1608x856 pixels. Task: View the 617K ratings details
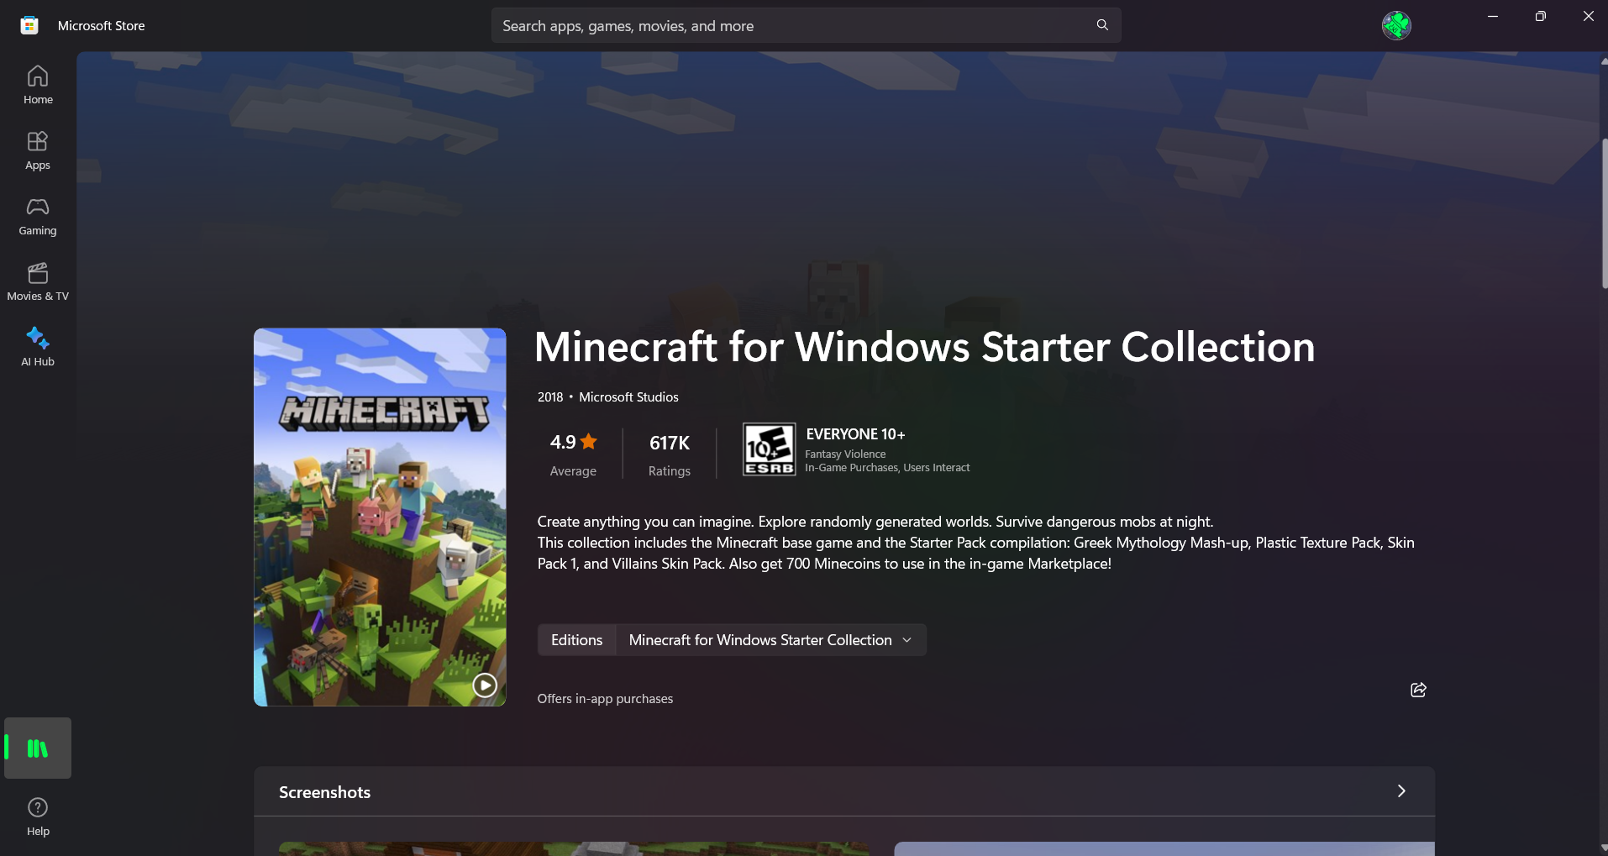670,454
